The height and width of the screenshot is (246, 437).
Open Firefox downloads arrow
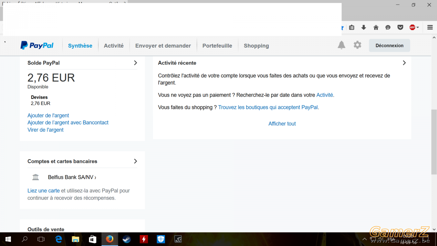tap(363, 27)
